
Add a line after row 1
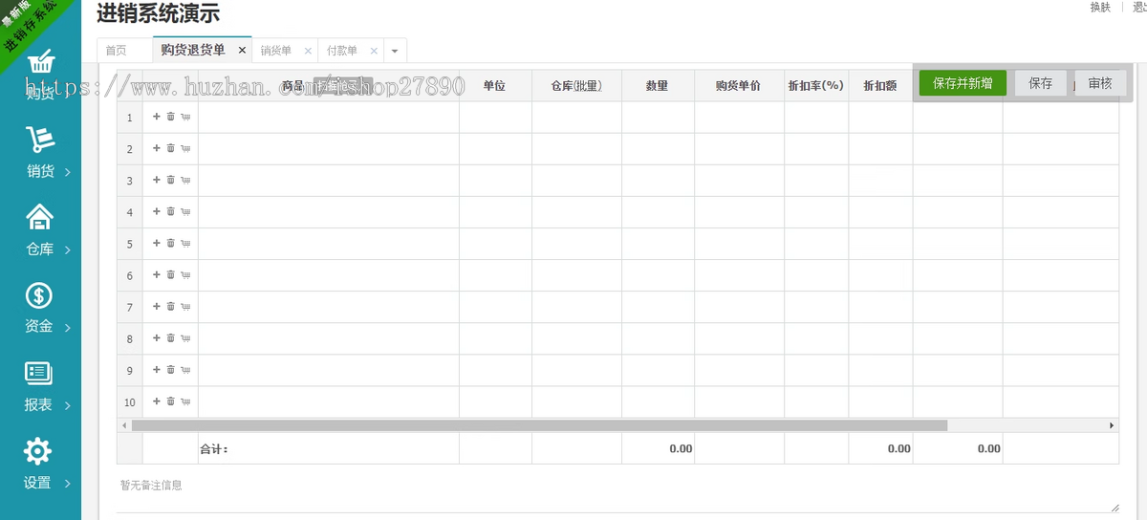coord(157,117)
